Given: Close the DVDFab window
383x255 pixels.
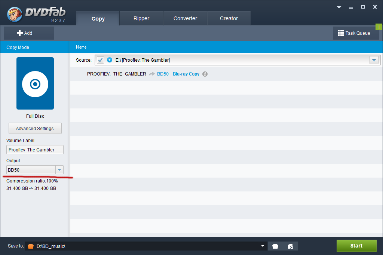Looking at the screenshot, I should coord(375,7).
